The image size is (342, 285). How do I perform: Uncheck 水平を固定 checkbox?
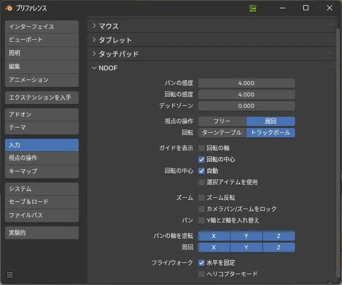click(201, 263)
